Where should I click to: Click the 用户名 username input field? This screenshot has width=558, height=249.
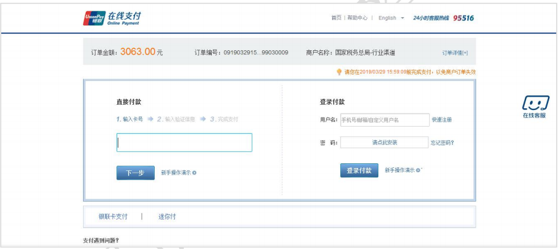pyautogui.click(x=384, y=120)
